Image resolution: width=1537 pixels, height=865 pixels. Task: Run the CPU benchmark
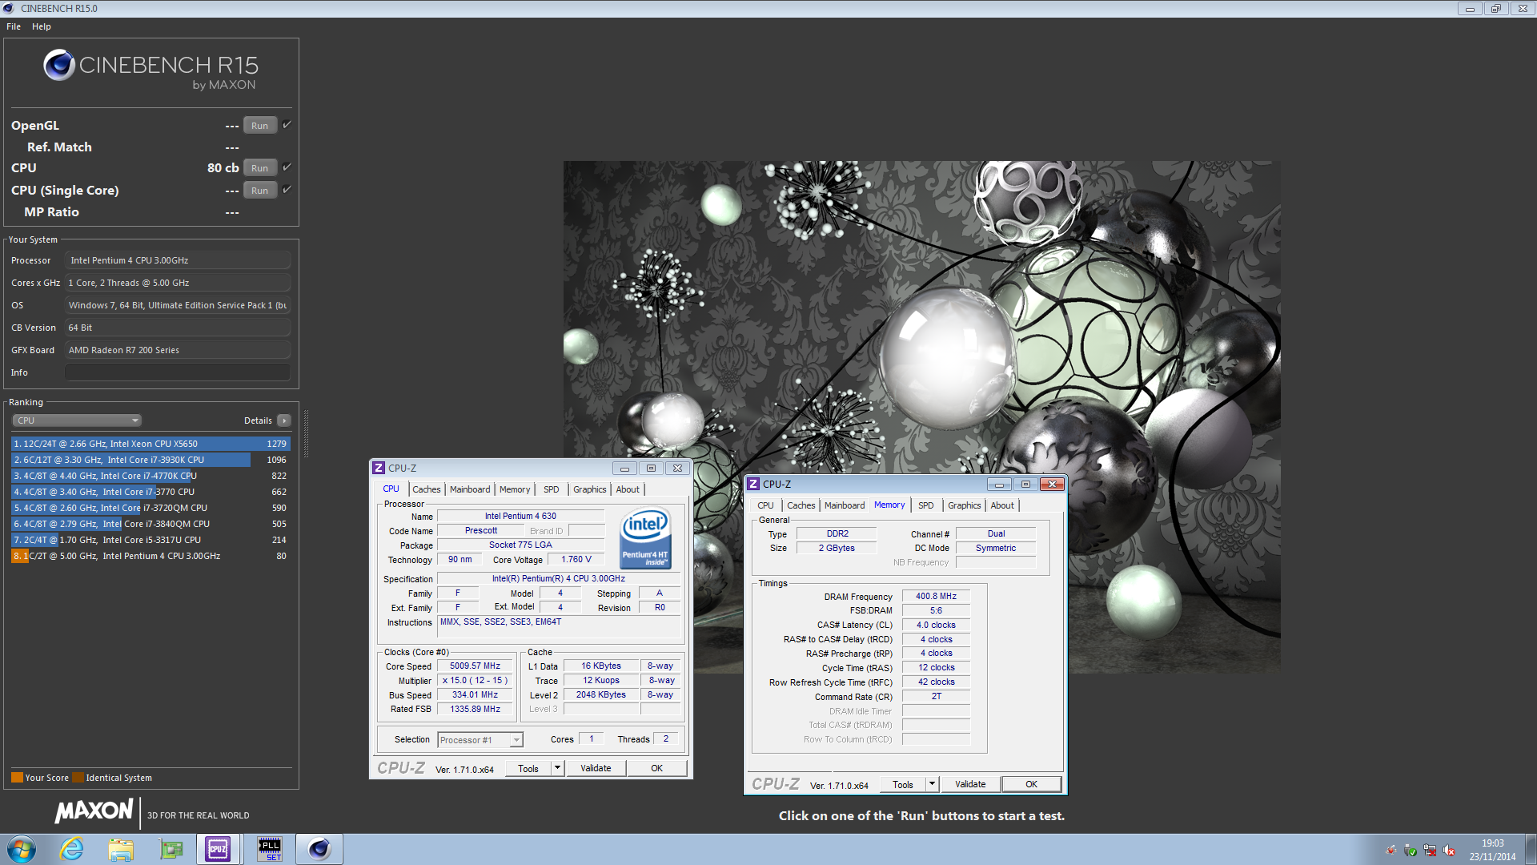point(260,168)
